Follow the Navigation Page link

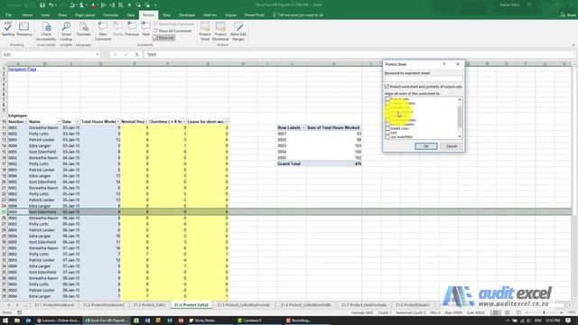22,70
